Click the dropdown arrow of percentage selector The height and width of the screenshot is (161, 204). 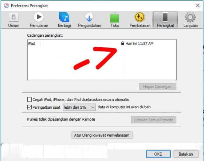tap(93, 107)
